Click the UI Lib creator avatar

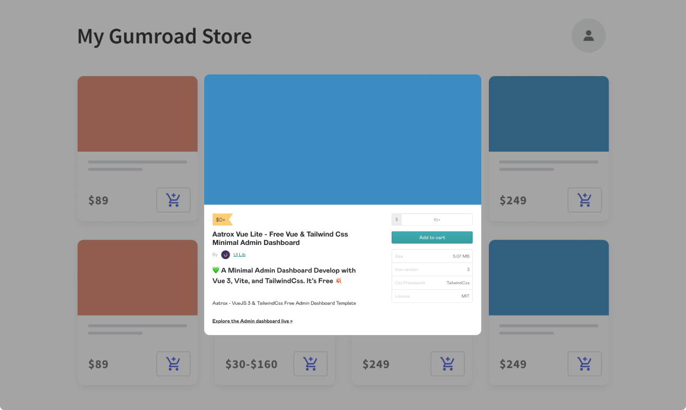[x=225, y=255]
